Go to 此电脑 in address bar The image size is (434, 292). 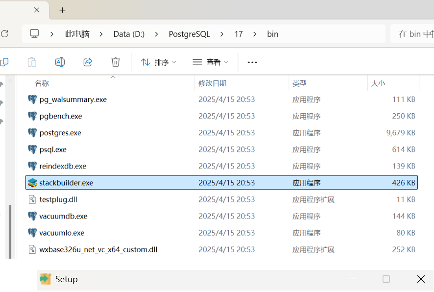pos(77,34)
